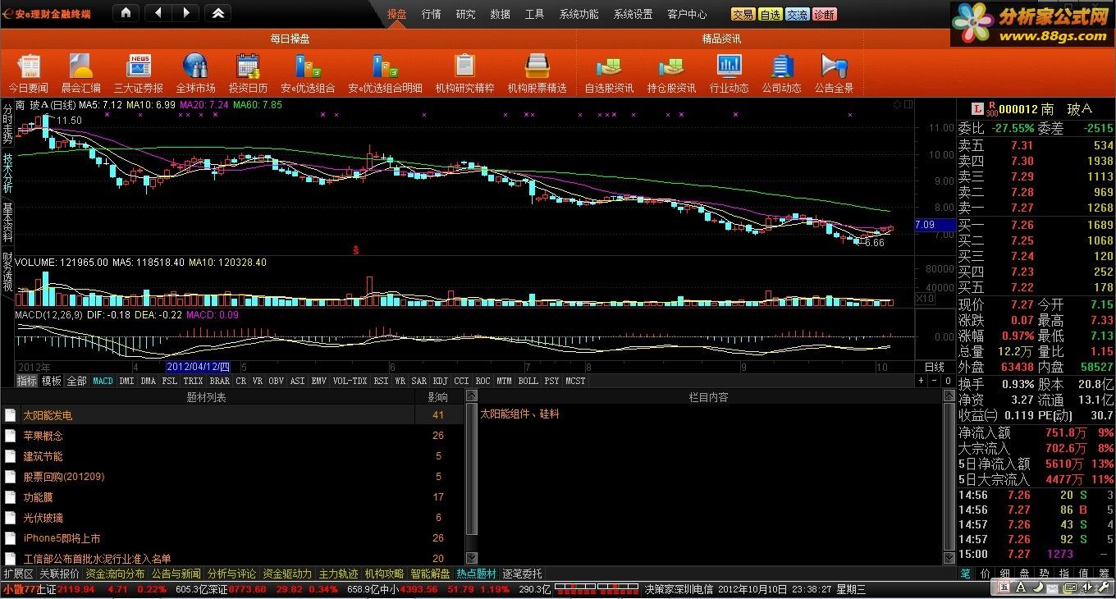The height and width of the screenshot is (599, 1116).
Task: Switch to the 模板 template tab
Action: point(52,381)
